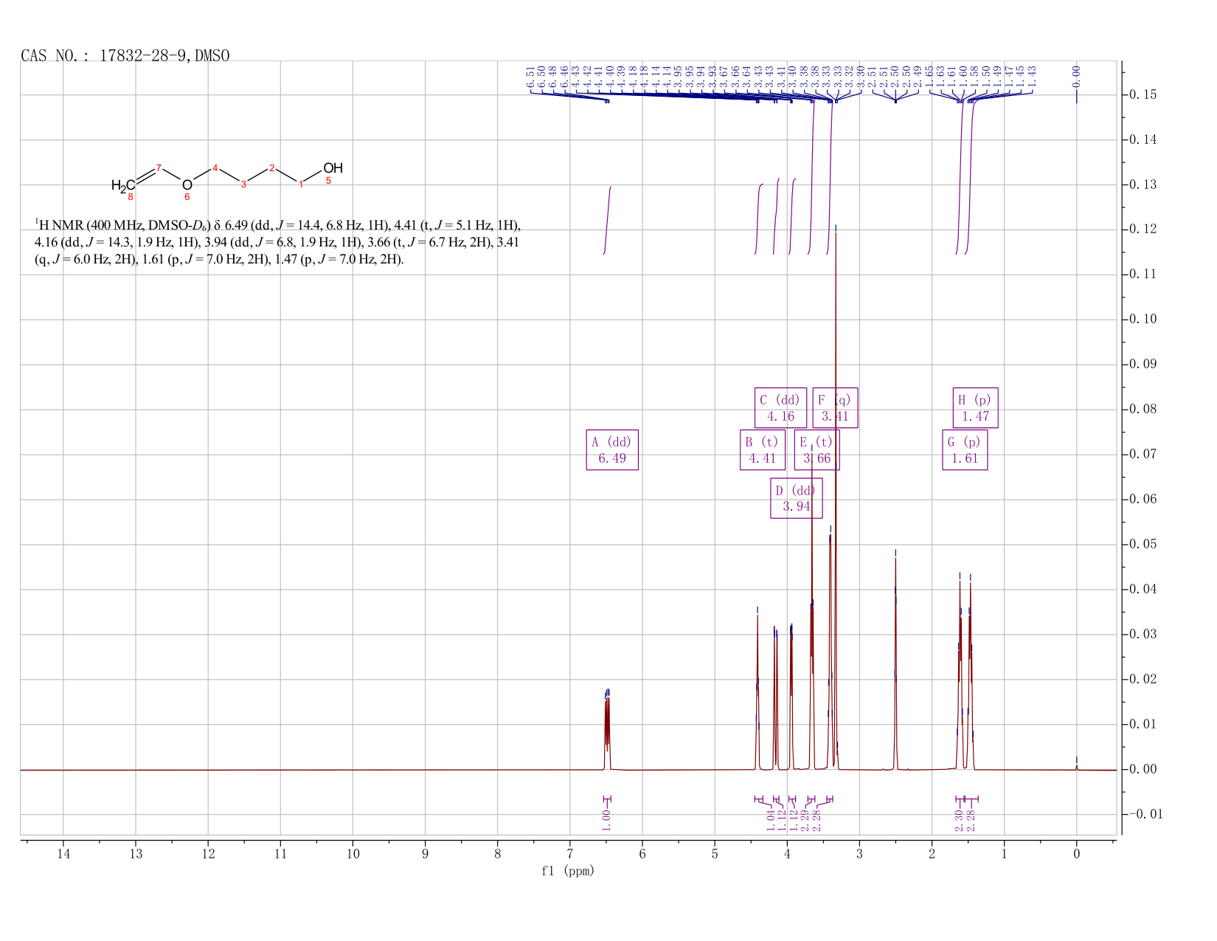The height and width of the screenshot is (941, 1217).
Task: Click the DMSO solvent peak at 2.50 ppm
Action: pos(895,664)
